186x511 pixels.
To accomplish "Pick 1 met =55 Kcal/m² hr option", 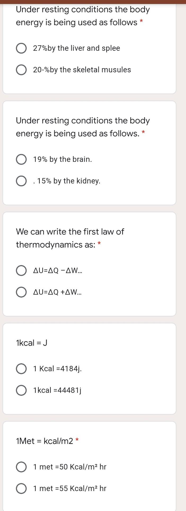I will coord(21,489).
